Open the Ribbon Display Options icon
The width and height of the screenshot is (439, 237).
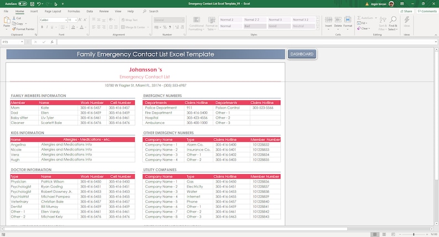tap(402, 4)
